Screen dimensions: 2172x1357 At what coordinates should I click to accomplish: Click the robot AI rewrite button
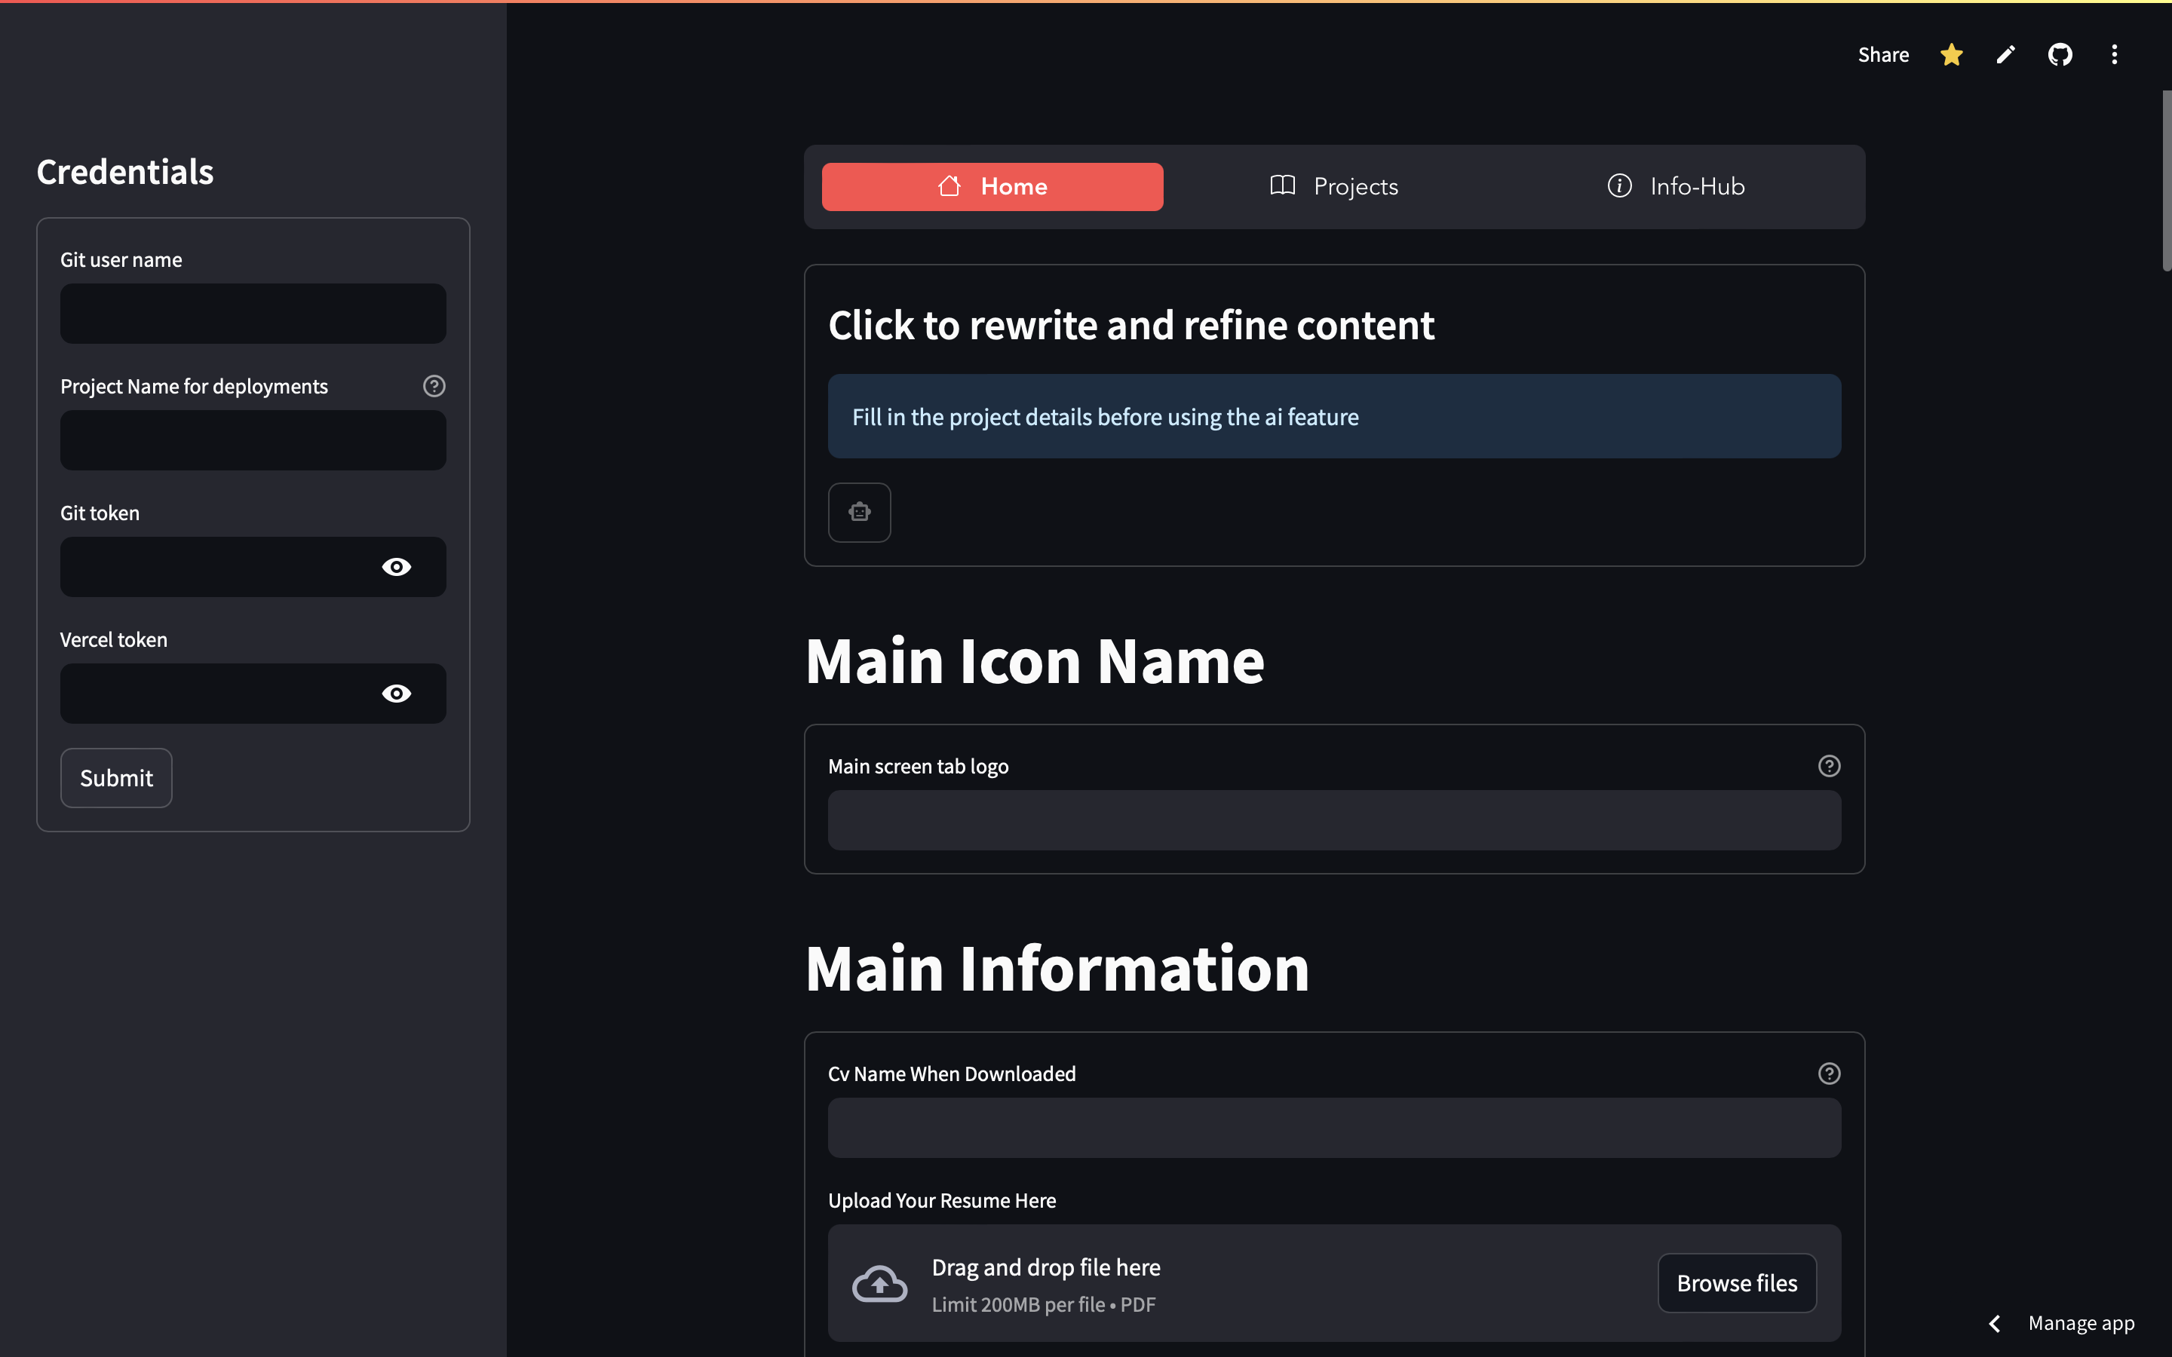[x=859, y=513]
